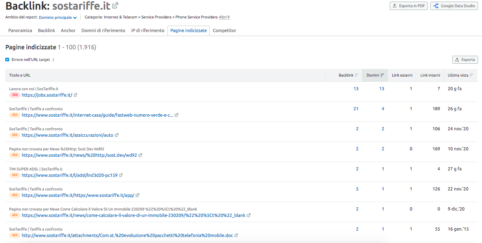Open sostariffe.it external link icon in title
The height and width of the screenshot is (243, 482).
click(115, 6)
